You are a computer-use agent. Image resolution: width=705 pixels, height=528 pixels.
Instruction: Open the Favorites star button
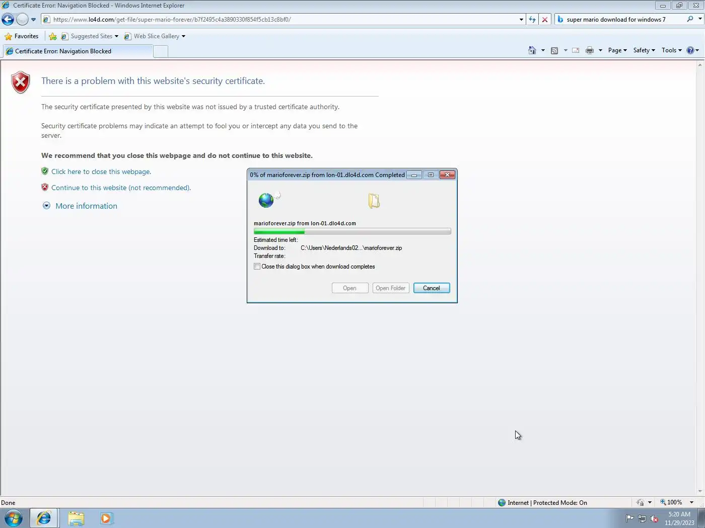22,36
